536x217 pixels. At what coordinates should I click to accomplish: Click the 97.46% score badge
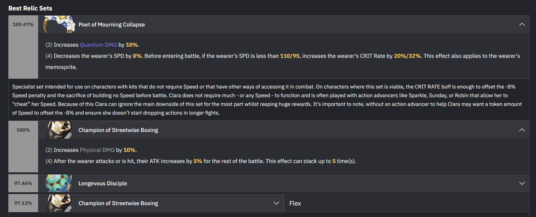coord(23,183)
